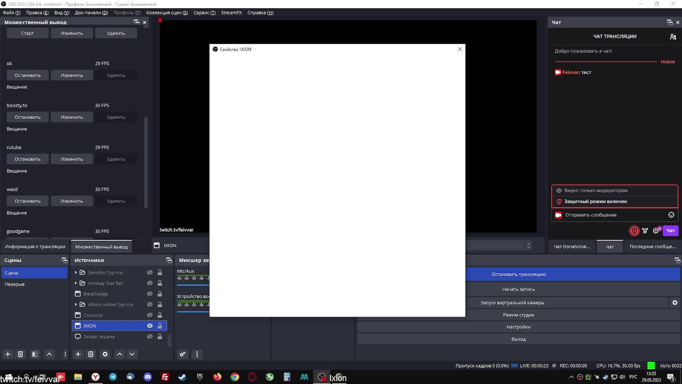682x384 pixels.
Task: Open Steam from the taskbar
Action: (x=182, y=377)
